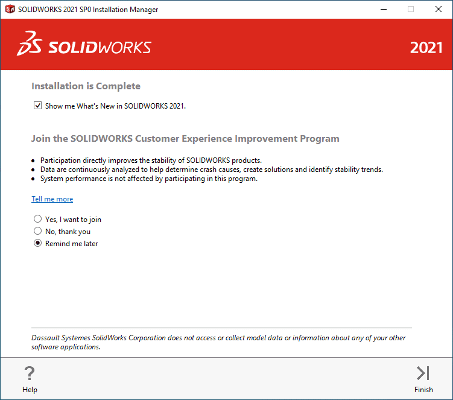Click the SOLIDWORKS logo in the red banner
The height and width of the screenshot is (400, 453).
point(84,44)
